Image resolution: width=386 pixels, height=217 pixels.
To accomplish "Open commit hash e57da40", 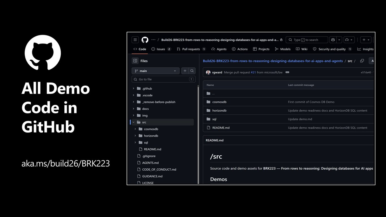I will pyautogui.click(x=366, y=72).
